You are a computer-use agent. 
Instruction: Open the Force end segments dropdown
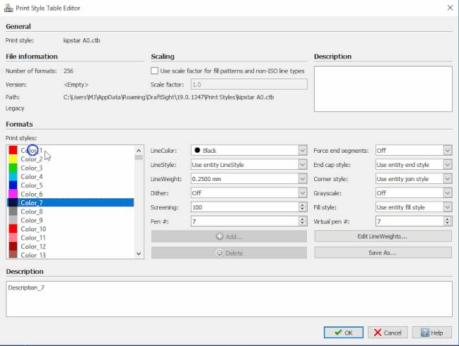[447, 151]
